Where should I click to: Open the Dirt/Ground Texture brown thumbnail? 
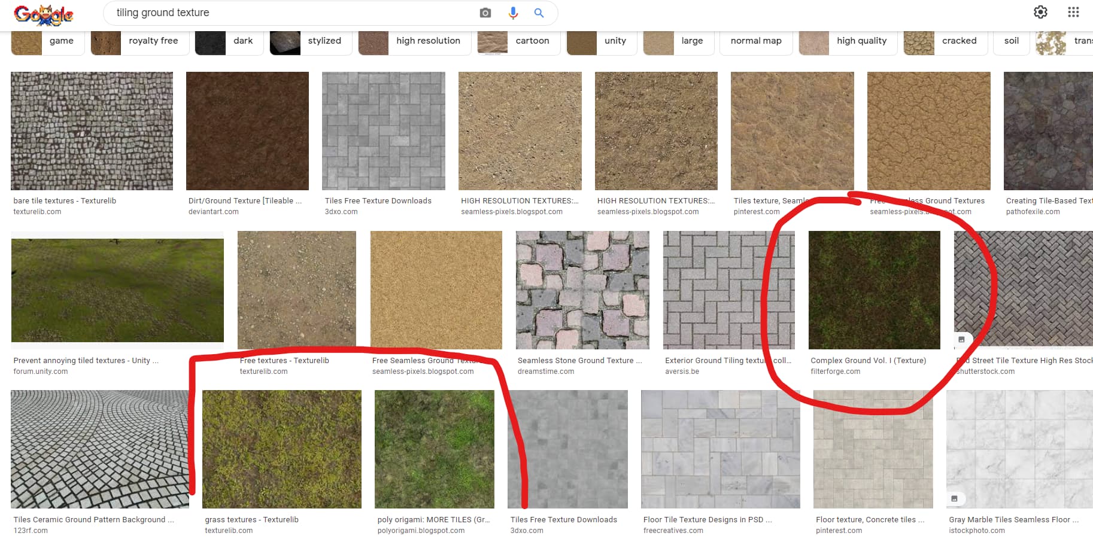tap(247, 131)
